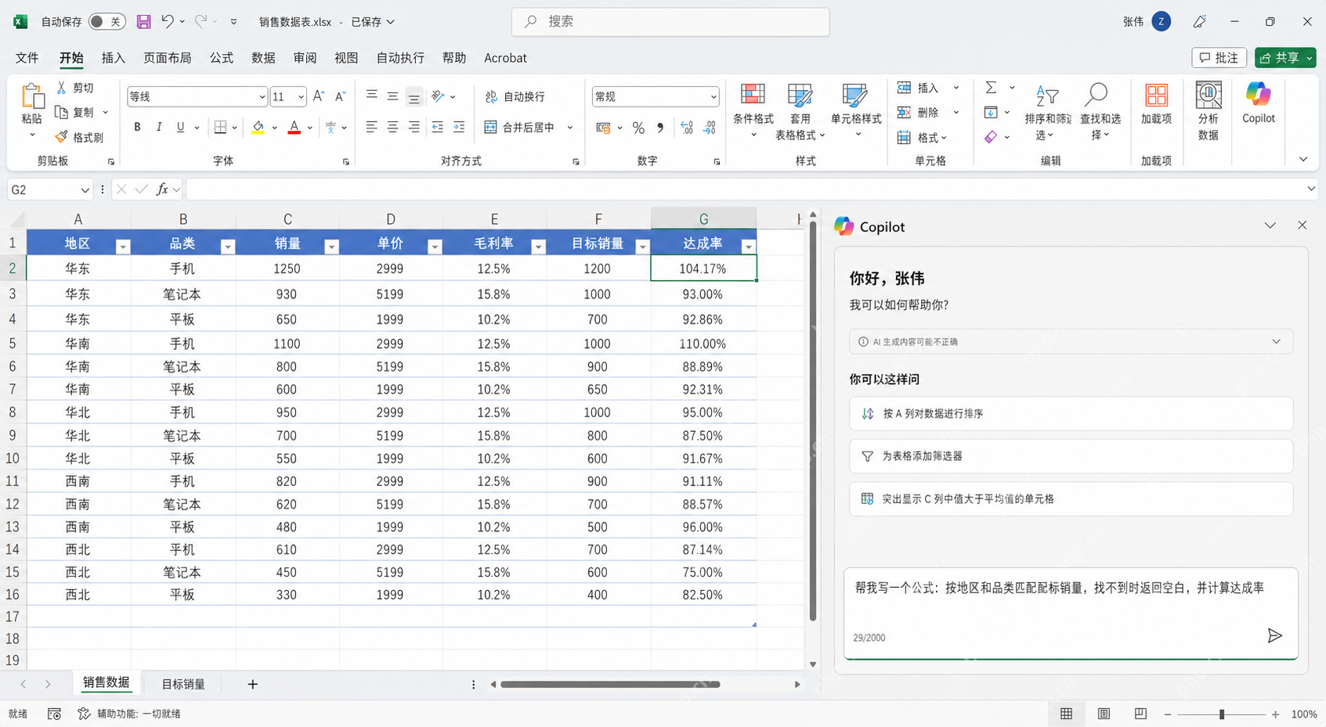
Task: Open filter dropdown for 达成率 column
Action: (748, 247)
